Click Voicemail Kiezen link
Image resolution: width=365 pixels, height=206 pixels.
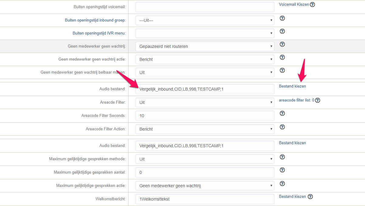coord(294,5)
